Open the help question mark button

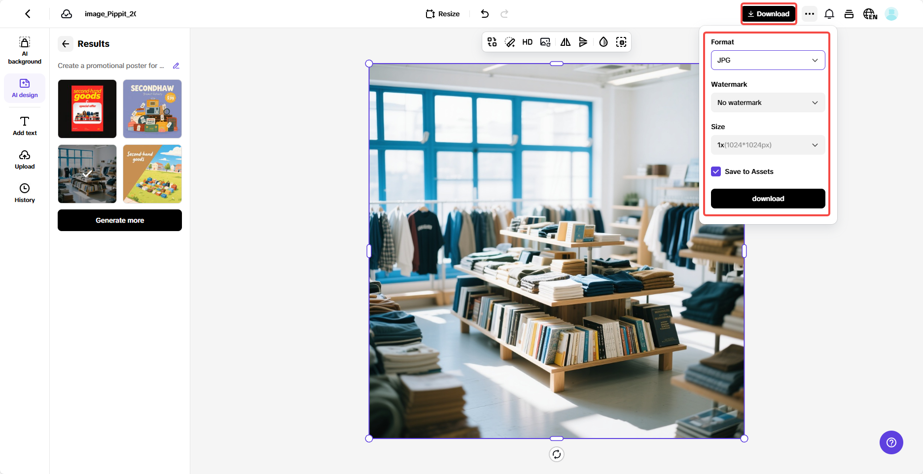pyautogui.click(x=891, y=442)
